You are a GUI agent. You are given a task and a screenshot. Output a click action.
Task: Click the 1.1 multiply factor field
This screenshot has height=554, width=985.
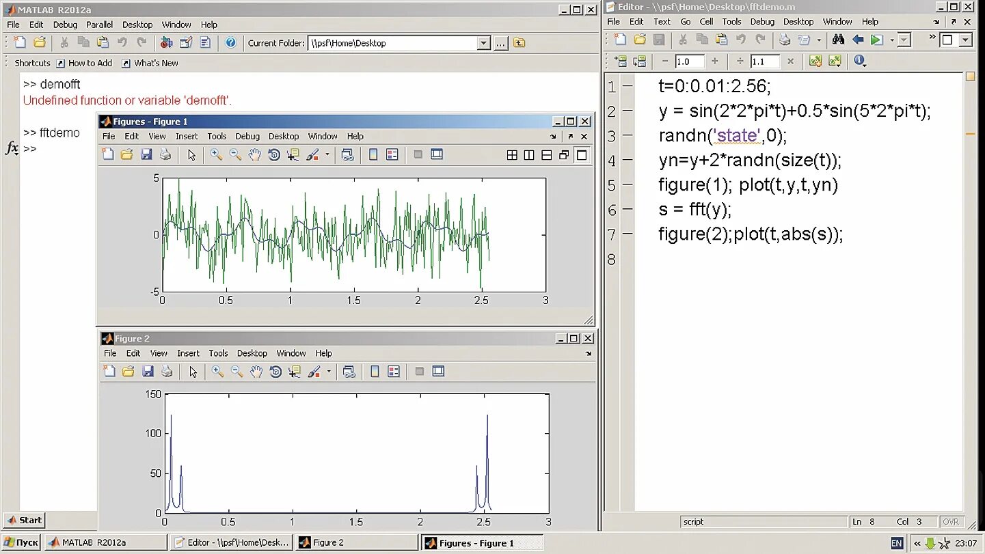(x=765, y=61)
